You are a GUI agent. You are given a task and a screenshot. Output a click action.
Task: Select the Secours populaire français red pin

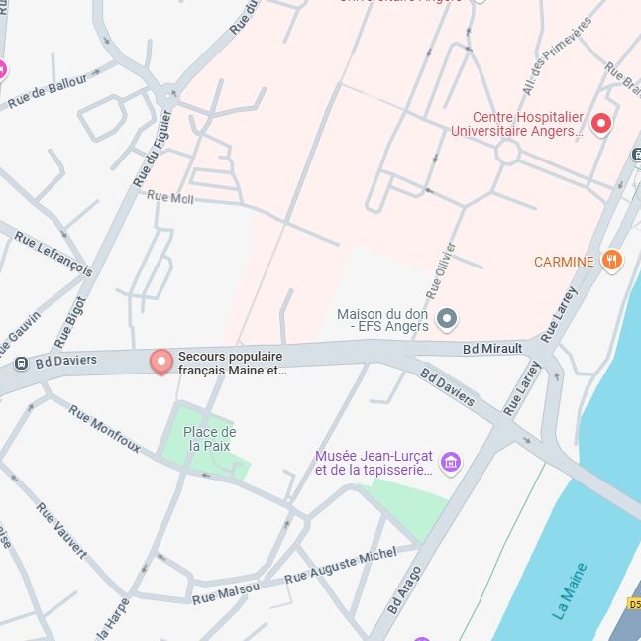pyautogui.click(x=161, y=362)
